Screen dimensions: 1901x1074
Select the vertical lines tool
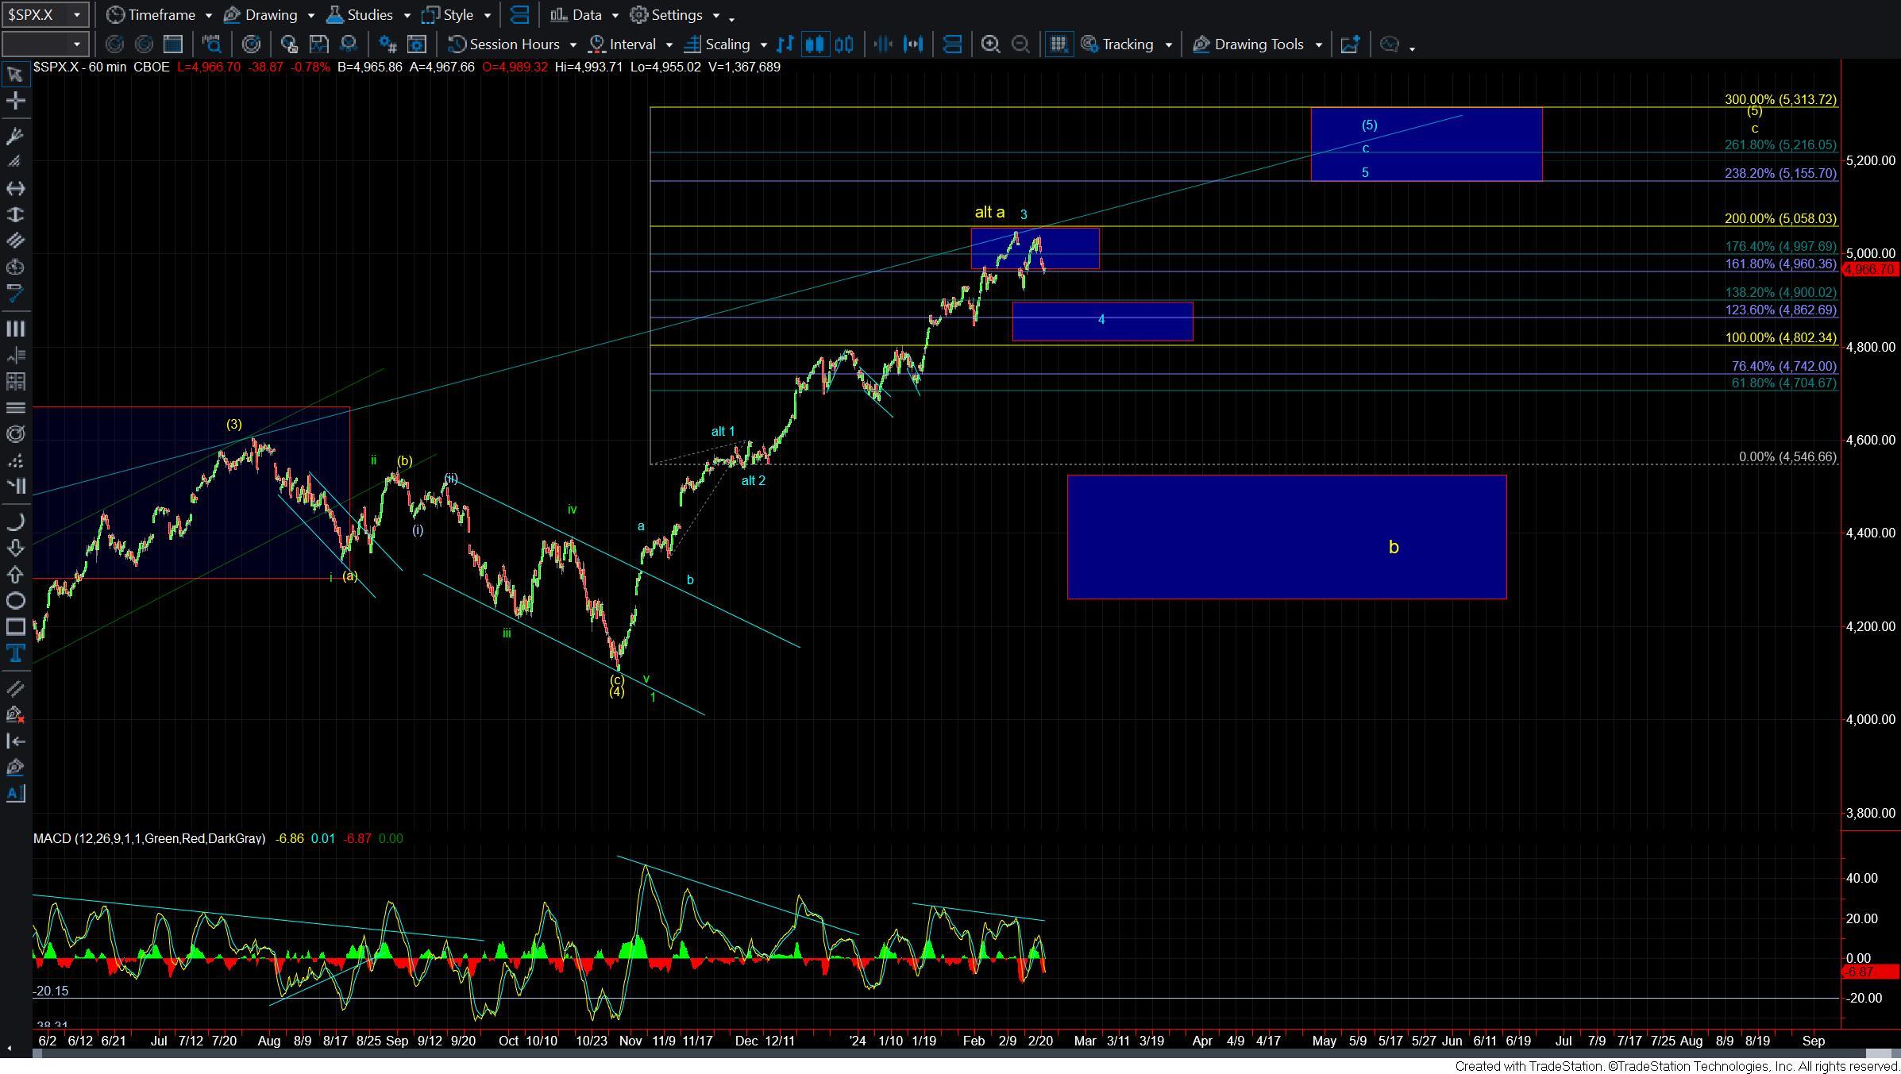click(x=15, y=329)
